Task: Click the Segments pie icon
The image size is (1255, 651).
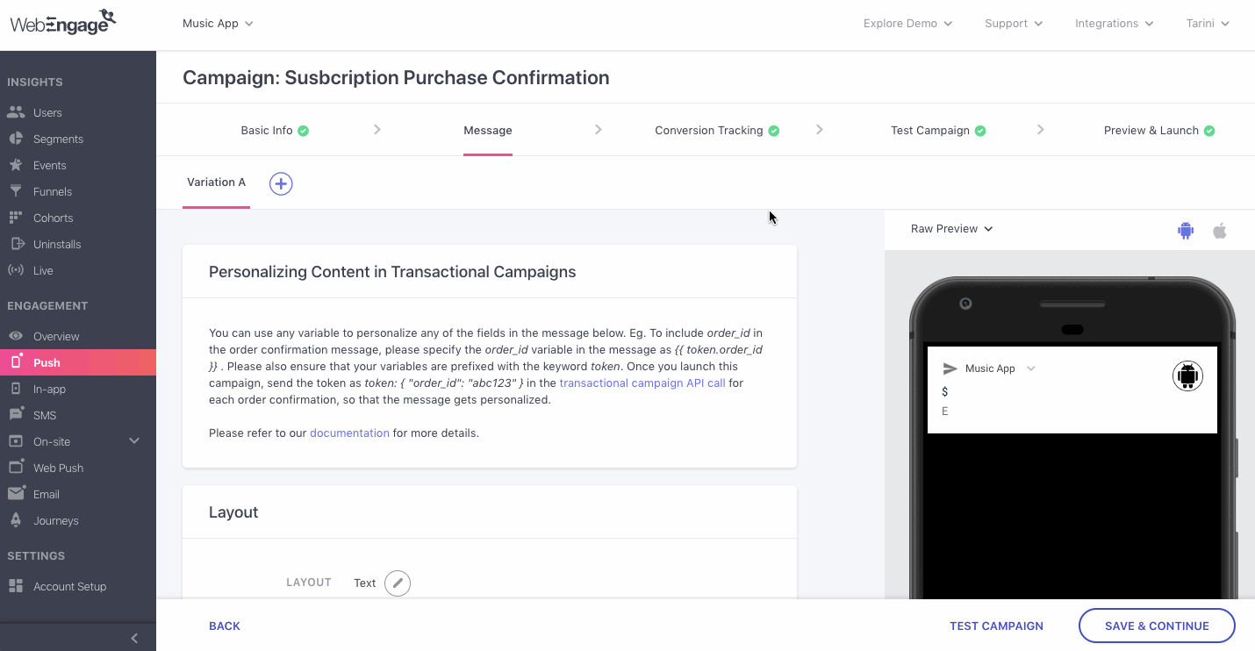Action: 16,139
